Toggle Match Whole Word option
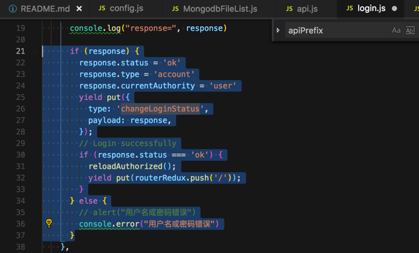 click(410, 30)
